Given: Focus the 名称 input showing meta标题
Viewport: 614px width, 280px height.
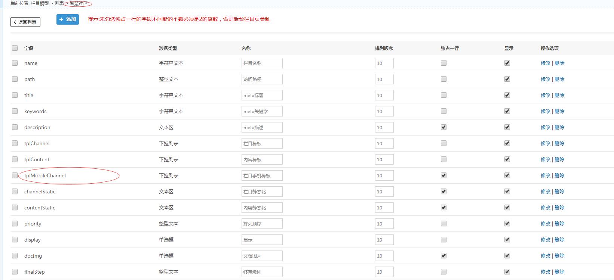Looking at the screenshot, I should coord(262,95).
